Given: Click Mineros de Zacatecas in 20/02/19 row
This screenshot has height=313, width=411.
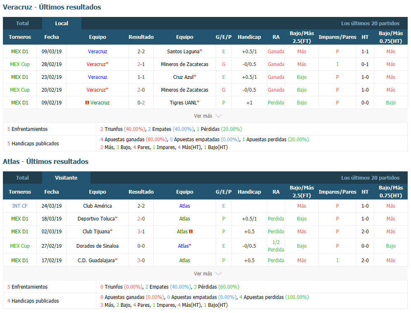Looking at the screenshot, I should (185, 90).
